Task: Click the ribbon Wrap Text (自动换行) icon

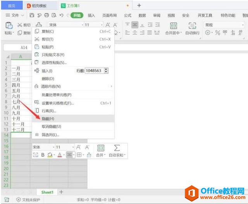Action: coord(192,26)
